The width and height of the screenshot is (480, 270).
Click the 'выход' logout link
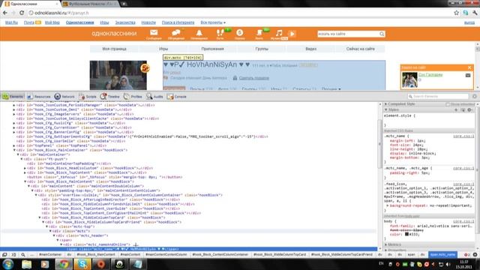click(469, 22)
